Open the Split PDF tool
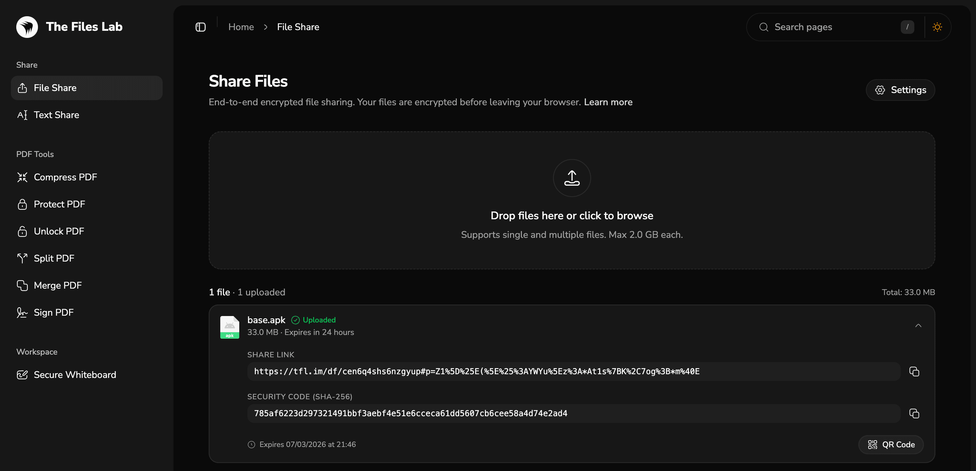This screenshot has width=976, height=471. 54,259
